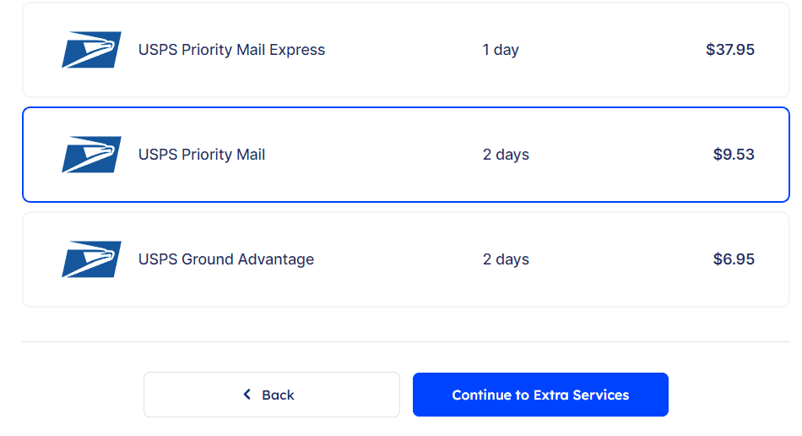Pick the USPS Ground Advantage shipping option
802x436 pixels.
tap(405, 259)
